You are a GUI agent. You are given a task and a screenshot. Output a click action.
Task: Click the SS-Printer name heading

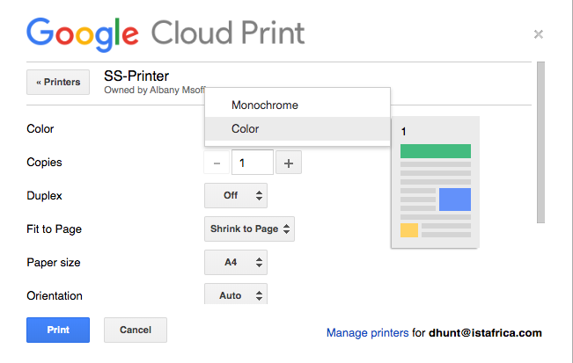coord(136,76)
